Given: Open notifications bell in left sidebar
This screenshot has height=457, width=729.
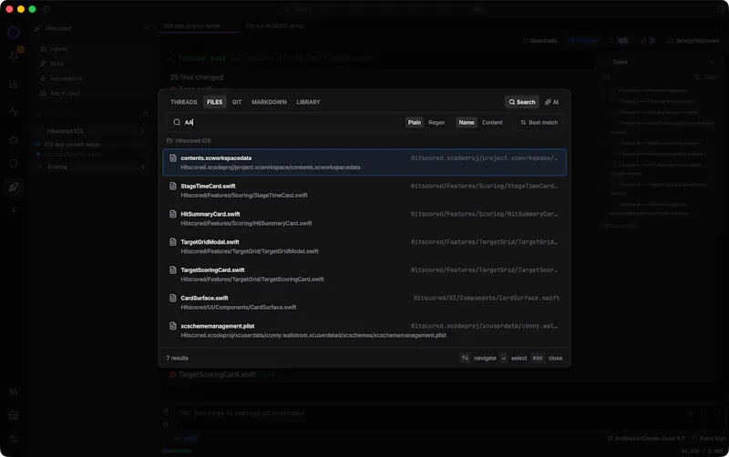Looking at the screenshot, I should 14,56.
